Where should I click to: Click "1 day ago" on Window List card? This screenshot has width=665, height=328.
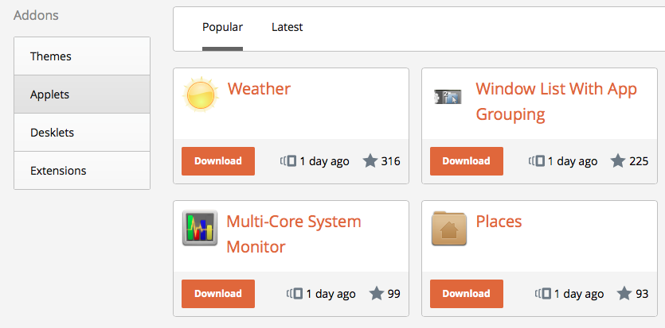pos(573,161)
